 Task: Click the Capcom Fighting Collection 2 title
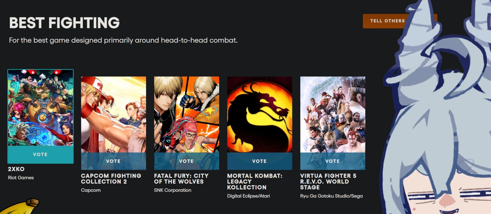pyautogui.click(x=111, y=179)
